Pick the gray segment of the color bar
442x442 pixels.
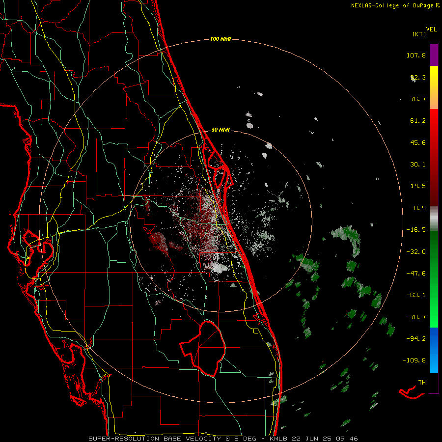pos(434,219)
